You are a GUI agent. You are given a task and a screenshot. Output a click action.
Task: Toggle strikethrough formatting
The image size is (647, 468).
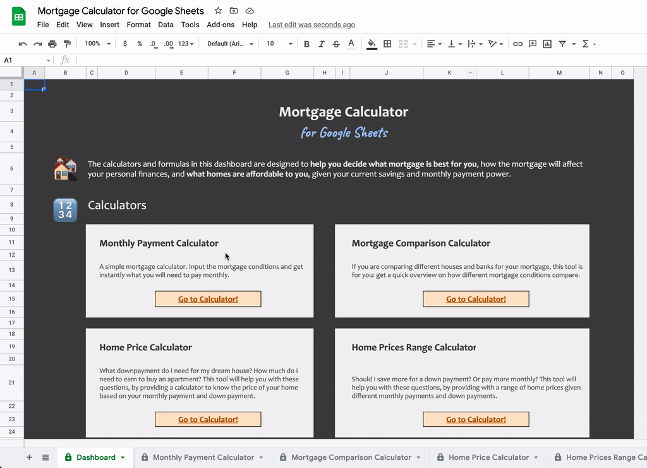336,44
